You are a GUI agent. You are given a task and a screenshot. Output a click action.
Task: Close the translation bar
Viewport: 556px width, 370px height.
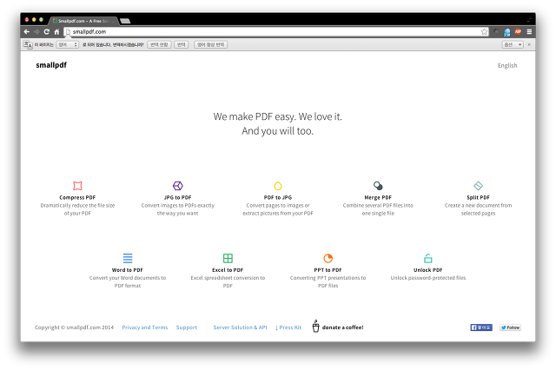pos(529,44)
